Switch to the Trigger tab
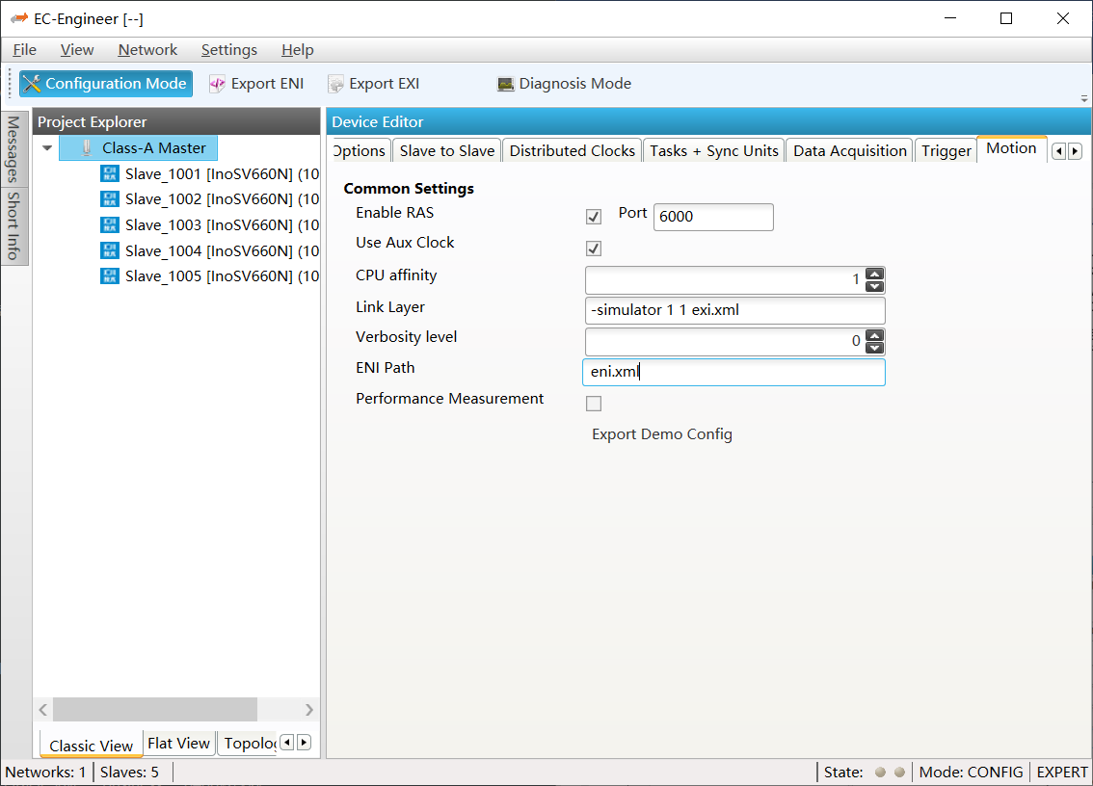 click(946, 150)
